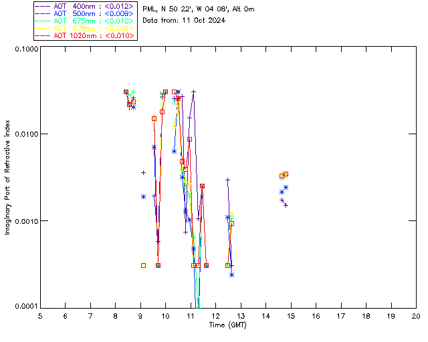
Task: Click the x-axis tick label 17
Action: click(341, 316)
